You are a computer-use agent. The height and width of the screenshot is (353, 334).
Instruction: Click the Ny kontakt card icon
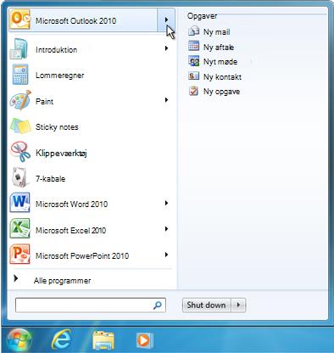pyautogui.click(x=193, y=76)
